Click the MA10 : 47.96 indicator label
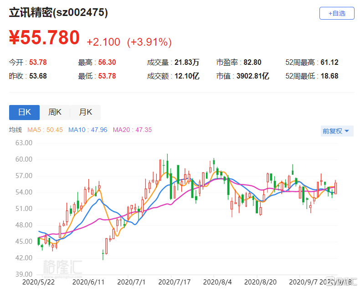The image size is (360, 289). pos(87,130)
